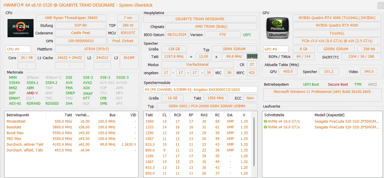Screen dimensions: 384x178
Task: Click the AMD-V feature flag
Action: (32, 93)
